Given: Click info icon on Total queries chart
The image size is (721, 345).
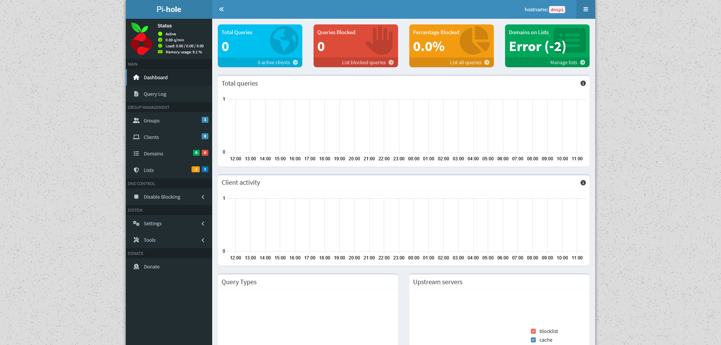Looking at the screenshot, I should coord(583,83).
